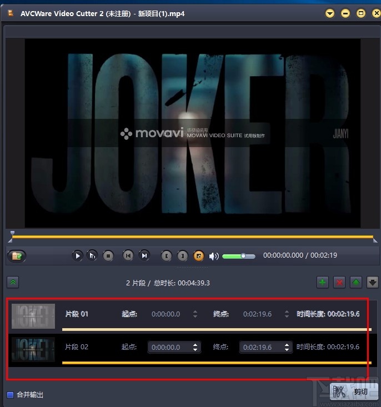Enable the 合并输出 checkbox

(10, 395)
